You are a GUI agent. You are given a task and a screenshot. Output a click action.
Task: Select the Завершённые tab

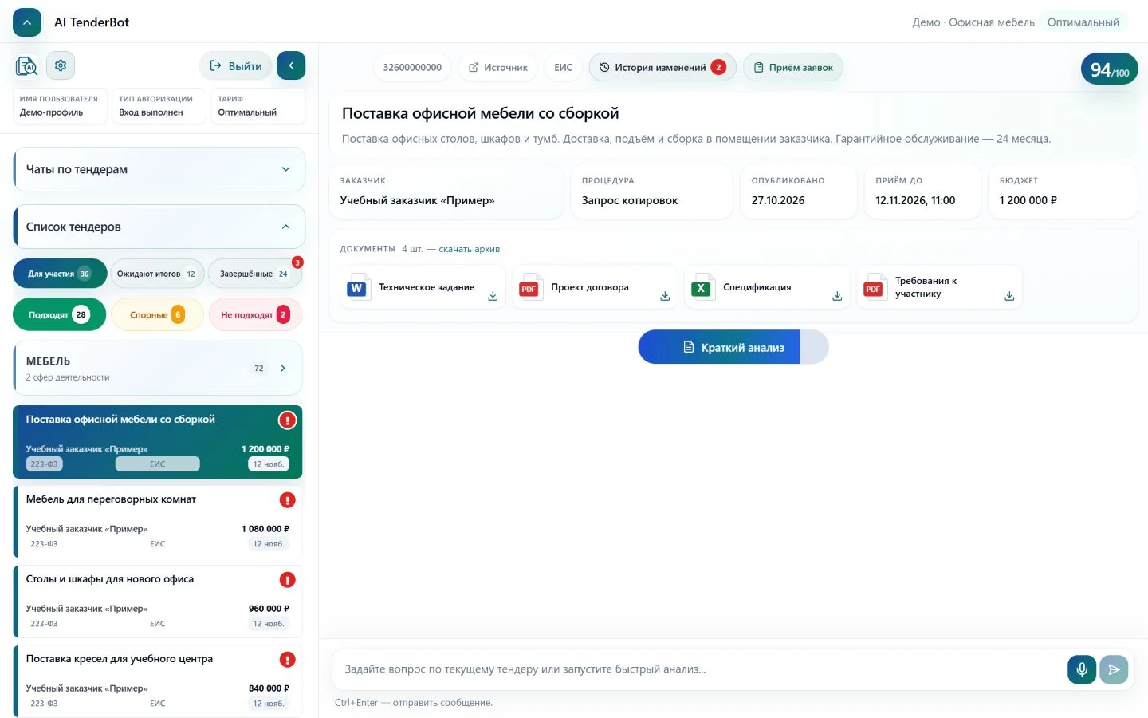point(255,274)
